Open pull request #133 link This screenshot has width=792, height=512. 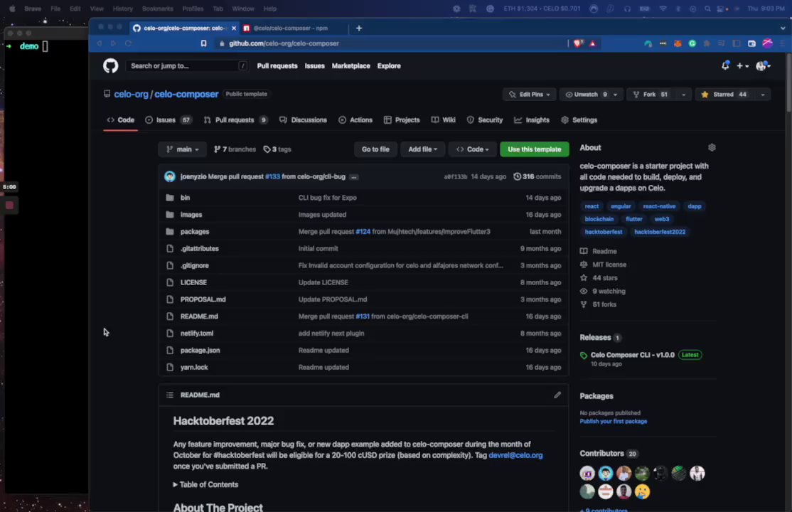tap(272, 176)
